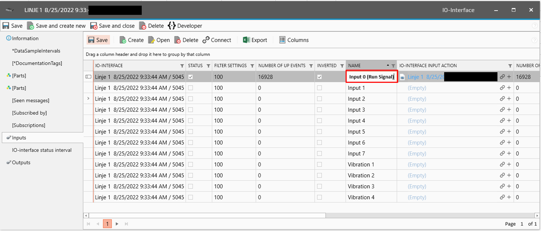Click the Connect link icon in grid toolbar

click(x=206, y=40)
